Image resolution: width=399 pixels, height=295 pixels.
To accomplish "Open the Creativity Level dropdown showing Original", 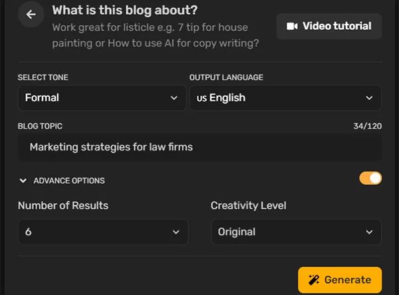I will pos(296,232).
